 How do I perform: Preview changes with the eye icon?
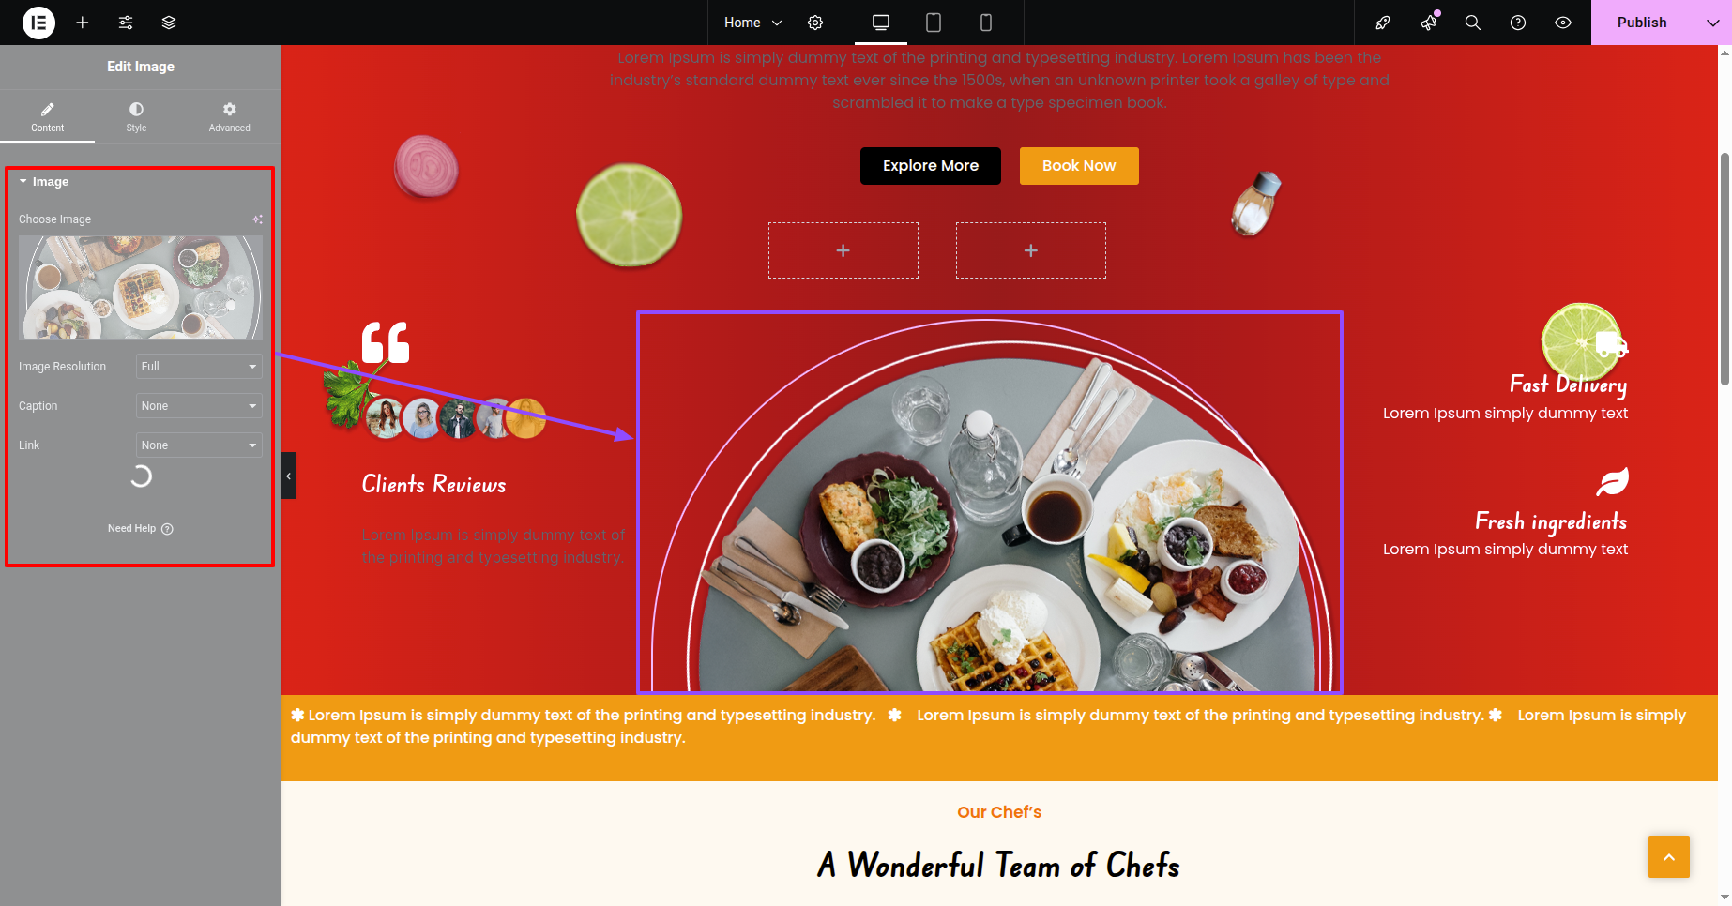point(1563,23)
